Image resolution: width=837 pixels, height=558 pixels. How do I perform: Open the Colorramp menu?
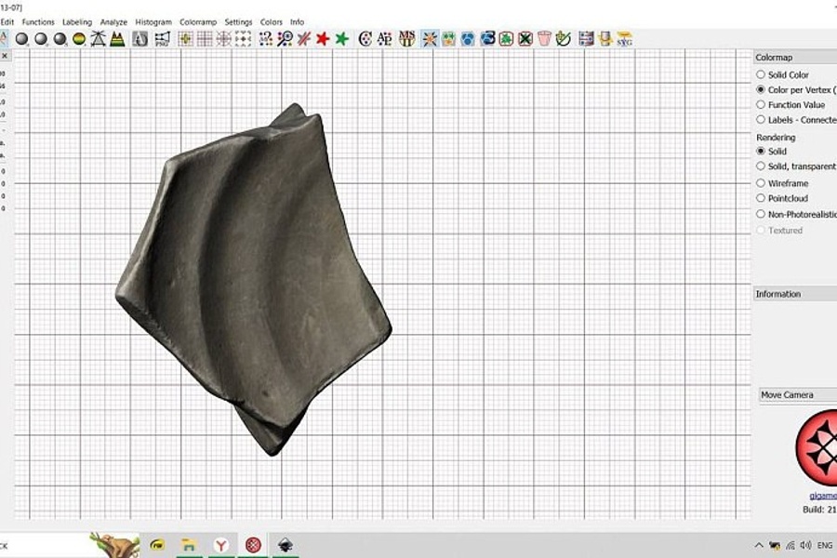coord(198,22)
